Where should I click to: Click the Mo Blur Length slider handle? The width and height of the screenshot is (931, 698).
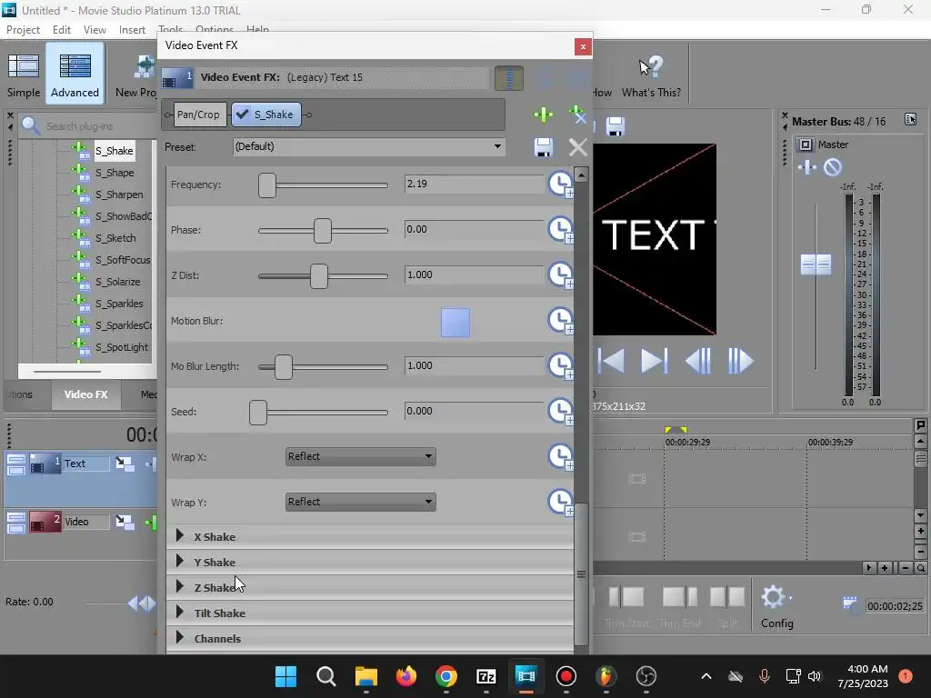coord(284,367)
